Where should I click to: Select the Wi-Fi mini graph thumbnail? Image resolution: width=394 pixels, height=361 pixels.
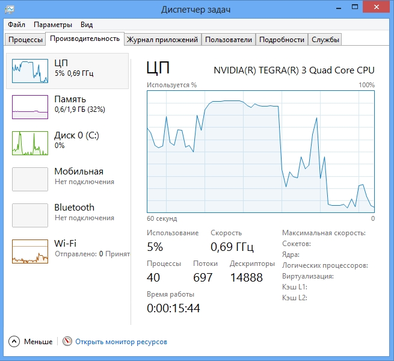[30, 251]
